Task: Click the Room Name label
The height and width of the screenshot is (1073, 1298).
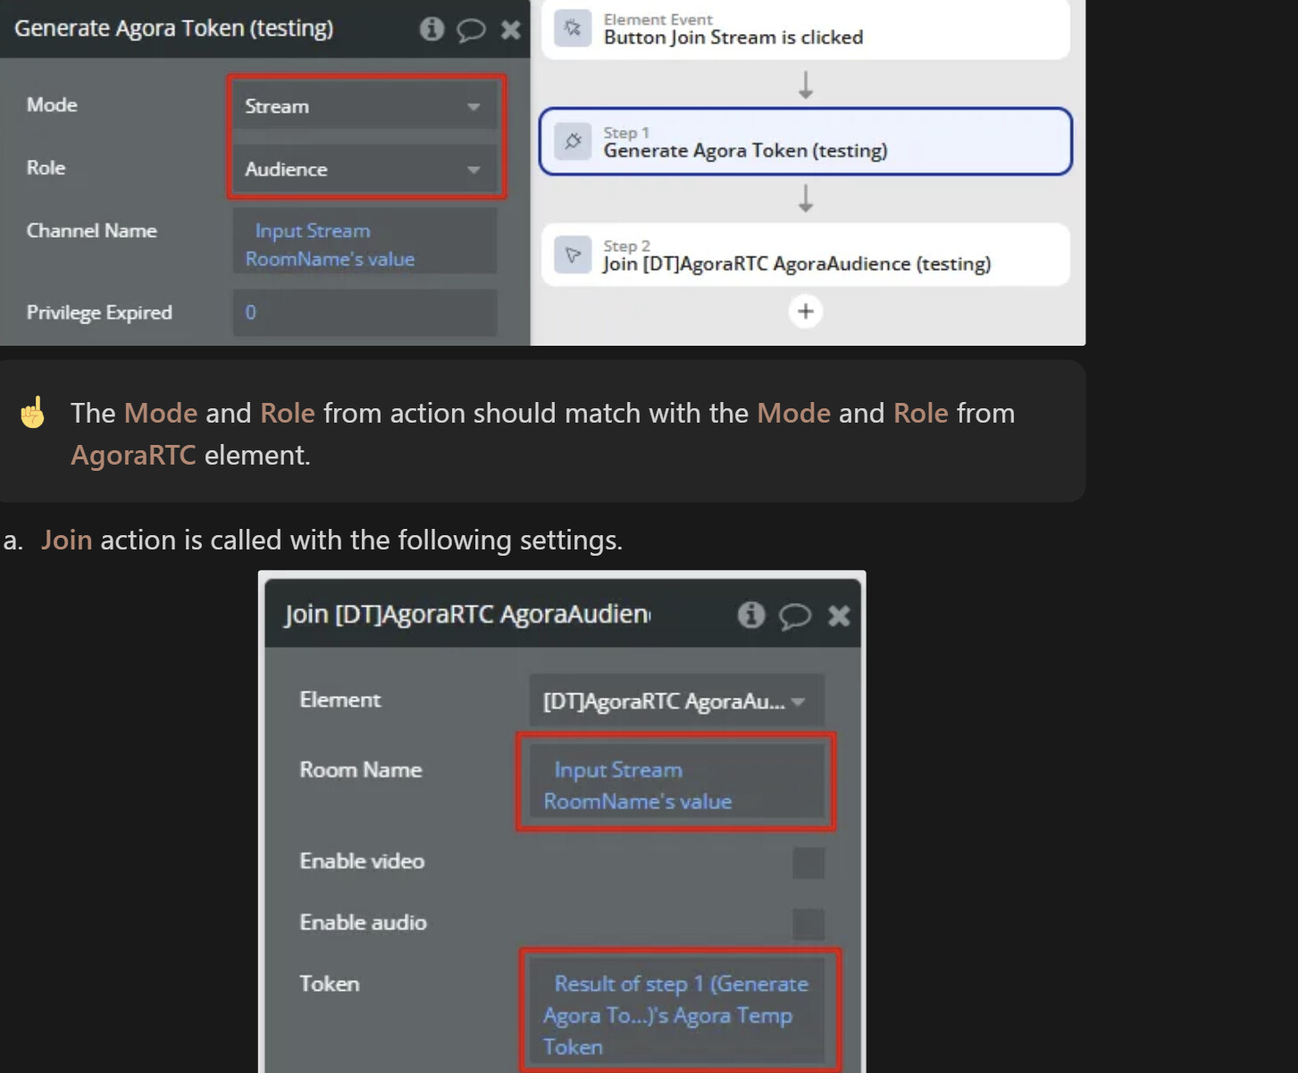Action: [361, 769]
